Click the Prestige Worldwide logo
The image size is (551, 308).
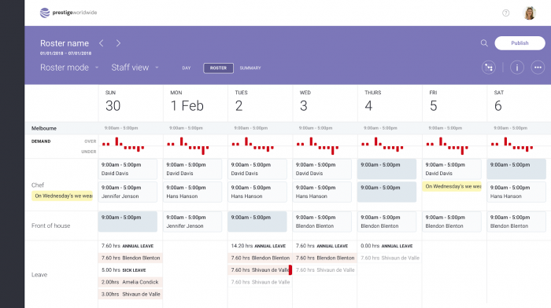68,13
